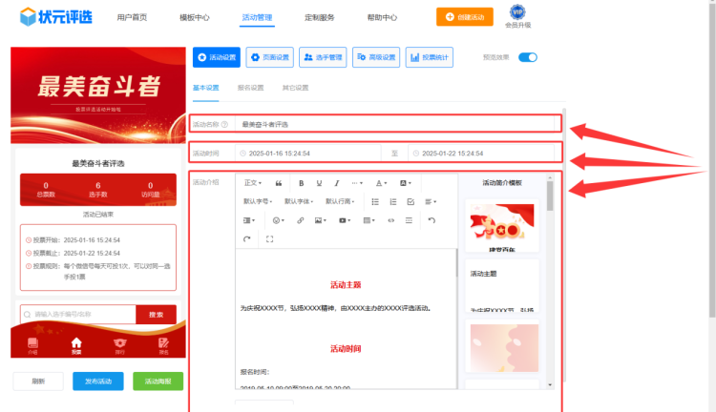Toggle bold formatting in the editor
Image resolution: width=716 pixels, height=412 pixels.
coord(301,182)
